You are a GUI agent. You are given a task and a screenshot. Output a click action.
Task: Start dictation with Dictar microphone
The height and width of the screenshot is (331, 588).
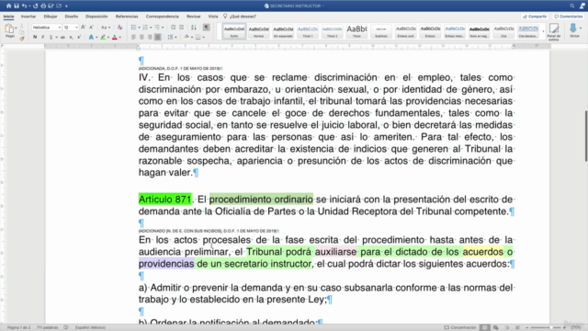(573, 30)
